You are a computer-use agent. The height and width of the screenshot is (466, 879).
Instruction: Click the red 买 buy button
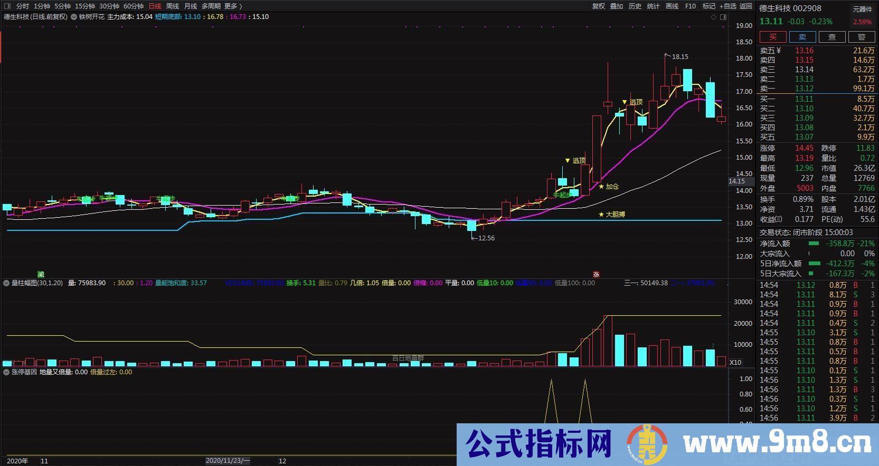[773, 37]
